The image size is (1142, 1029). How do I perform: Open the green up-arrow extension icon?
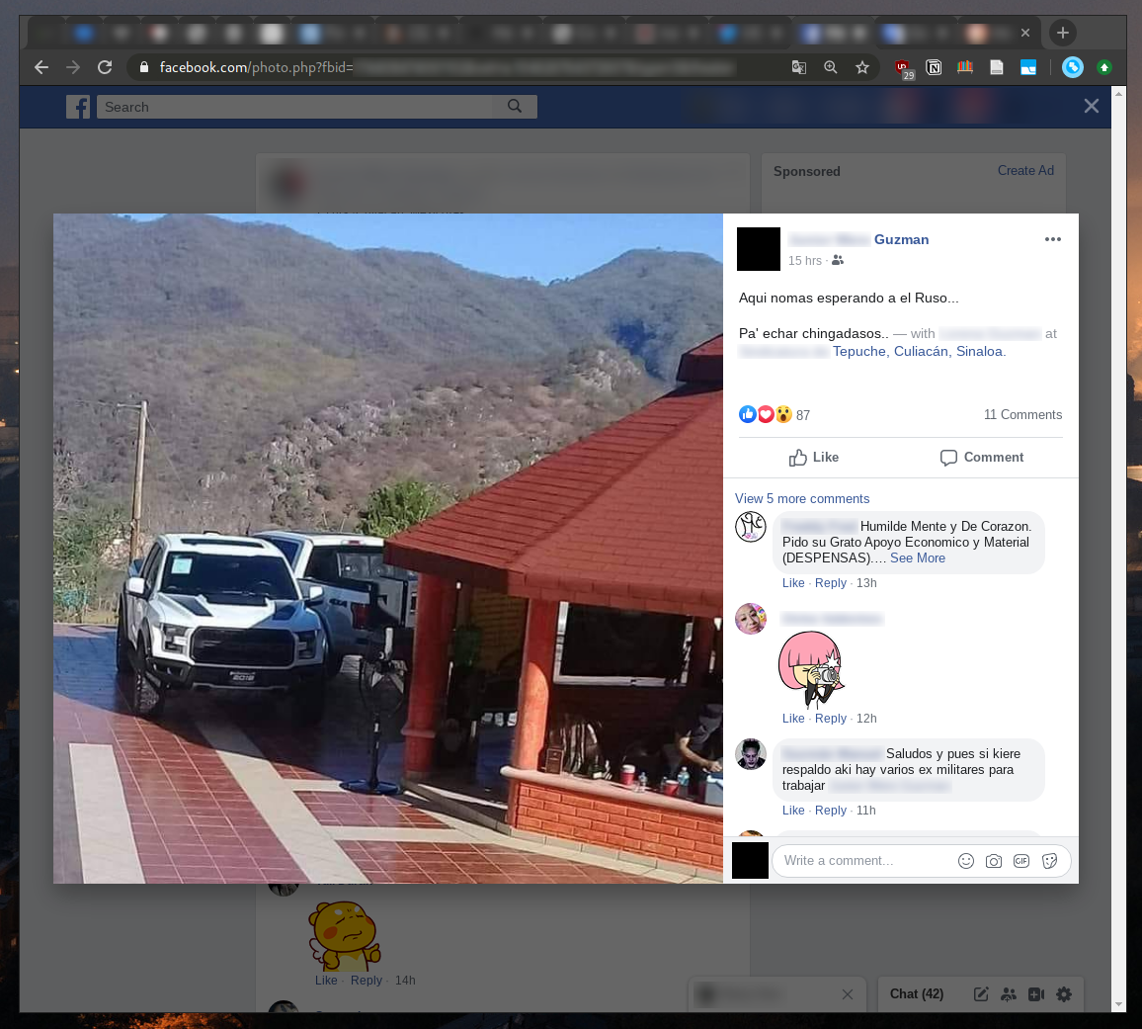click(1104, 68)
